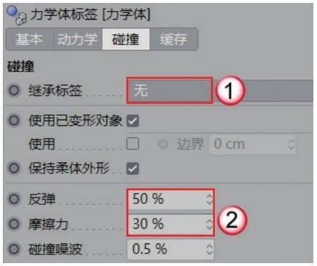Switch to the 动力学 tab

[78, 39]
